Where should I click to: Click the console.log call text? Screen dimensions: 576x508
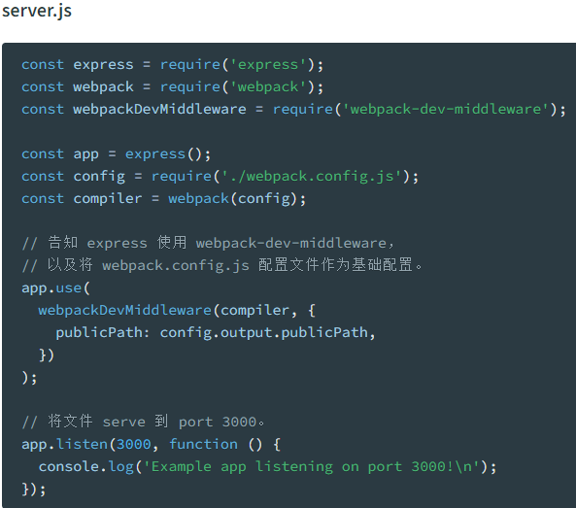[x=267, y=467]
